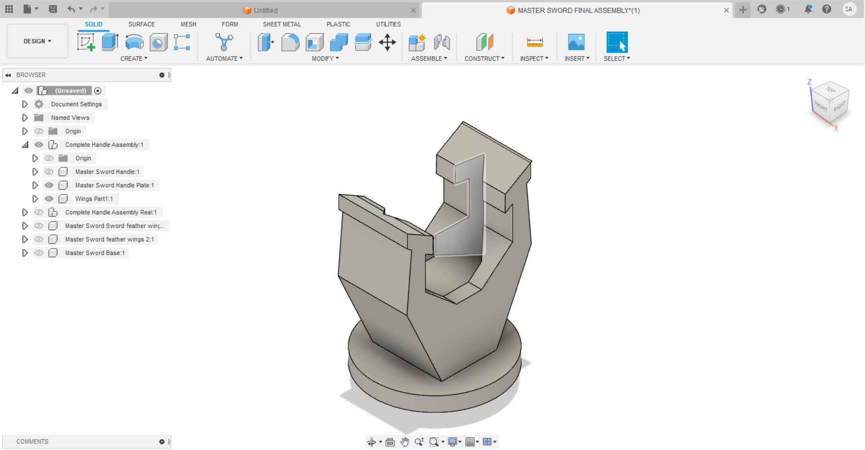The image size is (865, 450).
Task: Toggle visibility of the root (Unsaved) component
Action: [x=29, y=91]
